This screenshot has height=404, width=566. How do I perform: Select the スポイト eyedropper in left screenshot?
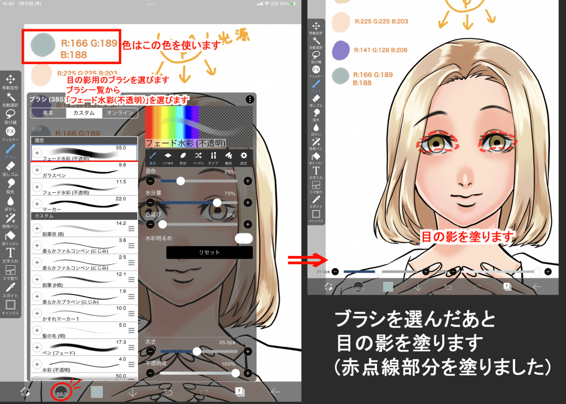[10, 290]
